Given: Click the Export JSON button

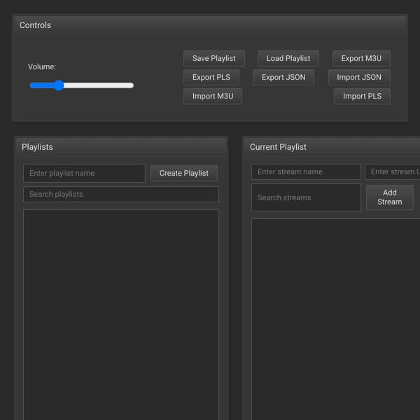Looking at the screenshot, I should 283,77.
